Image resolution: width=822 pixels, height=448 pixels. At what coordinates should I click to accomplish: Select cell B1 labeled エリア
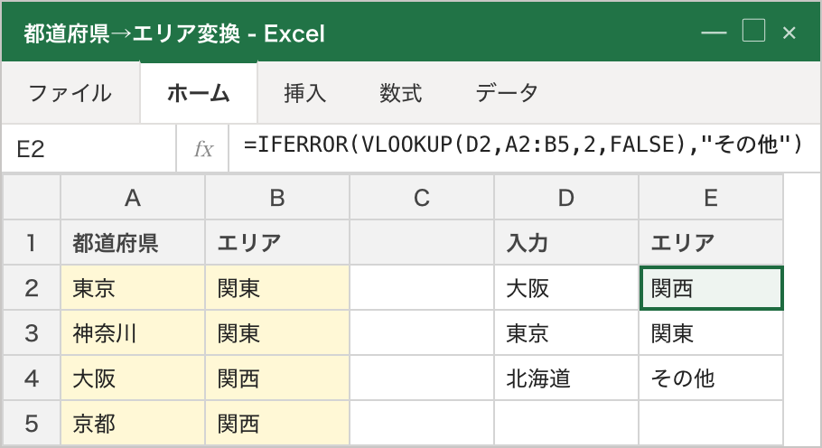pyautogui.click(x=277, y=243)
